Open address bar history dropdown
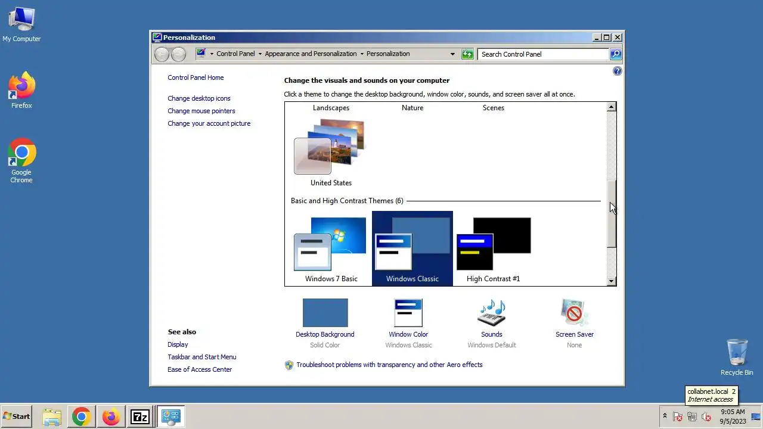The height and width of the screenshot is (429, 763). pyautogui.click(x=452, y=54)
